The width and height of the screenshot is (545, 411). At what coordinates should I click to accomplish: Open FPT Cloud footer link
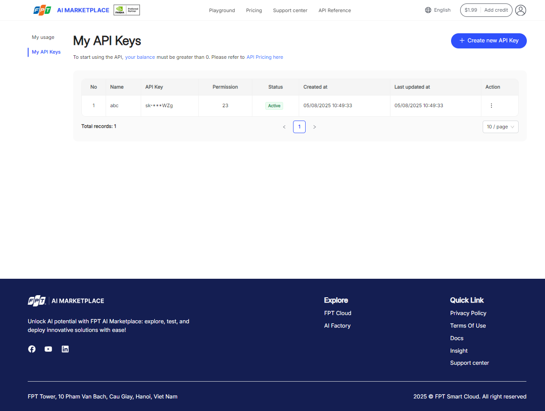(338, 313)
